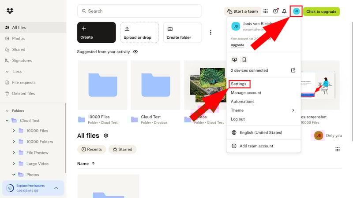Image resolution: width=353 pixels, height=198 pixels.
Task: Collapse the sidebar with Less
Action: pyautogui.click(x=14, y=72)
